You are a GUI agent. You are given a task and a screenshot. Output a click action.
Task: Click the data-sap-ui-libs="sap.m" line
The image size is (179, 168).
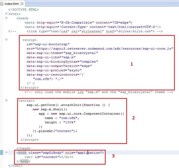pos(51,57)
